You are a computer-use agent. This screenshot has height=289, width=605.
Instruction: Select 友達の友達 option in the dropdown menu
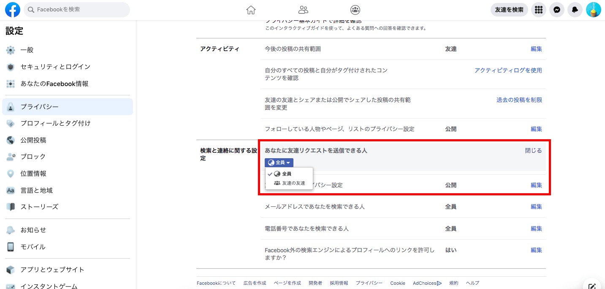pos(289,183)
